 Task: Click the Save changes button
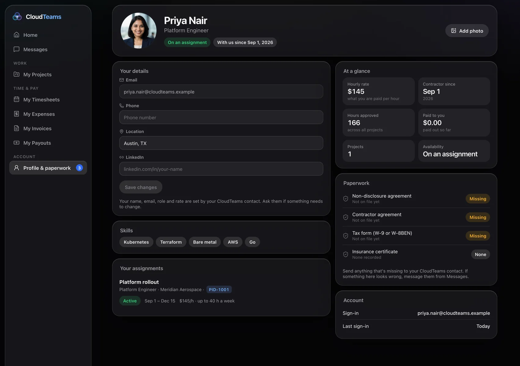[141, 187]
